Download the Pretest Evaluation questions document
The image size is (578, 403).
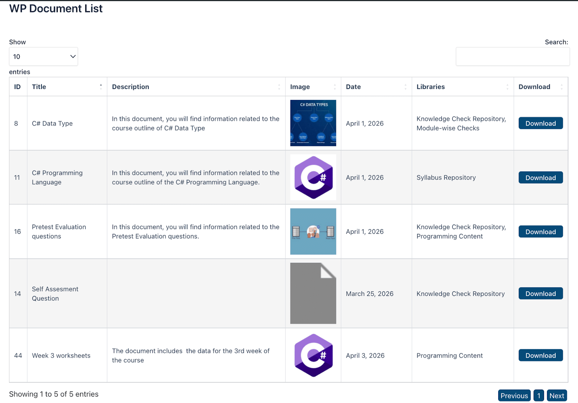[541, 231]
